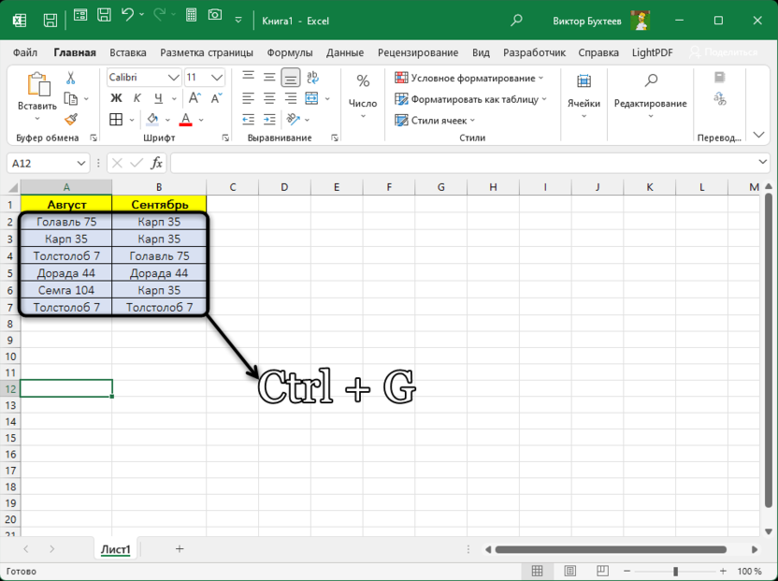Image resolution: width=778 pixels, height=581 pixels.
Task: Cut selection with the scissors icon
Action: [70, 78]
